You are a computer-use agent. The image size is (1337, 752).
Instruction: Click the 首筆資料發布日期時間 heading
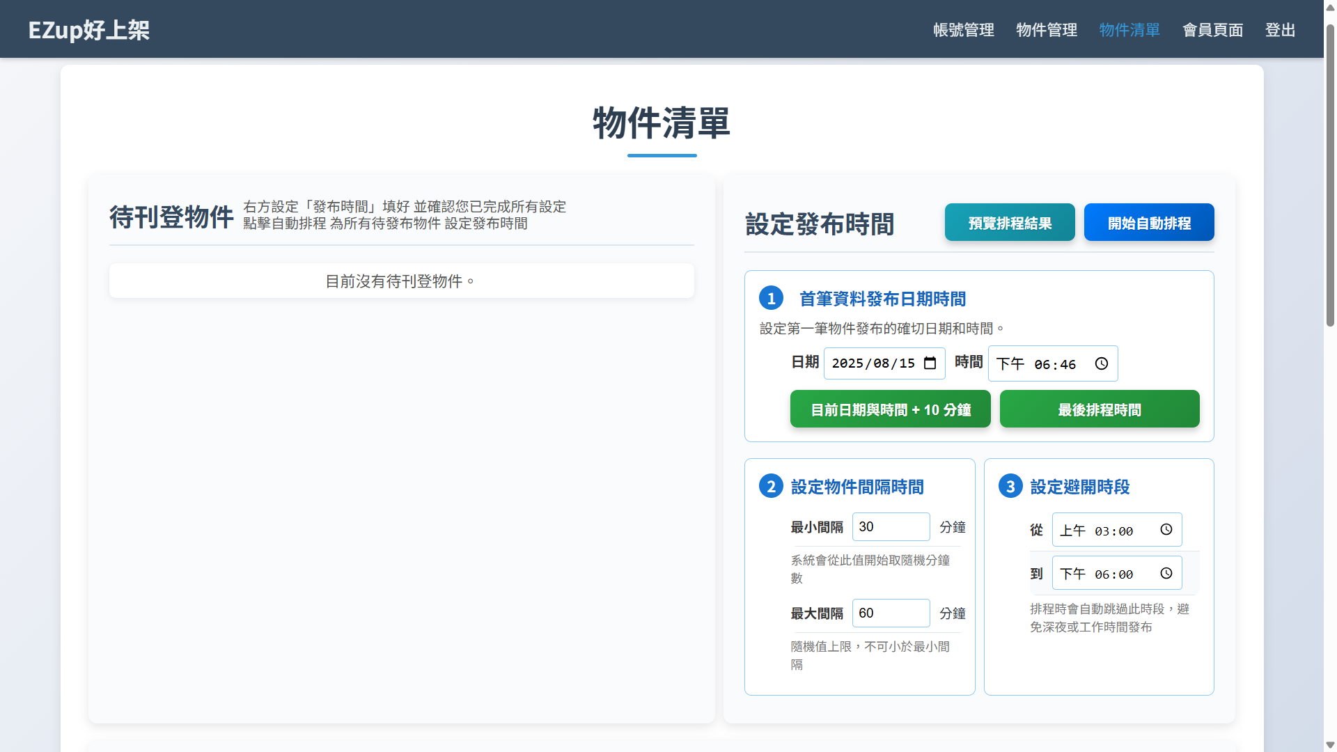point(882,299)
